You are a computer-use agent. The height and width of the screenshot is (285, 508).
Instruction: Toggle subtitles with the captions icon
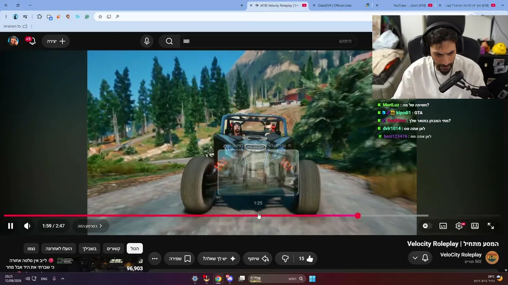(443, 226)
